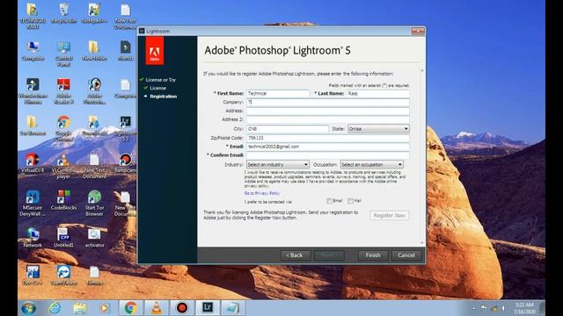Open VLC media player desktop shortcut
The height and width of the screenshot is (316, 563).
click(x=63, y=166)
